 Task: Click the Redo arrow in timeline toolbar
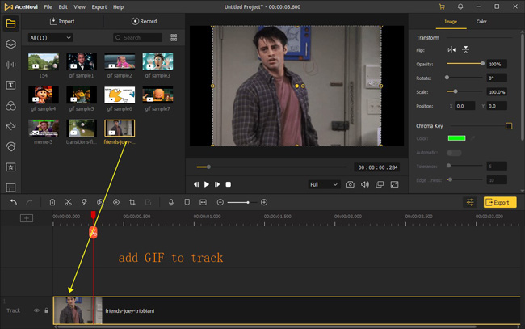tap(29, 202)
